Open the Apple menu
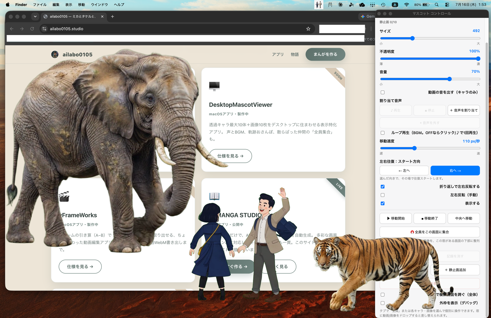The width and height of the screenshot is (491, 318). tap(8, 5)
